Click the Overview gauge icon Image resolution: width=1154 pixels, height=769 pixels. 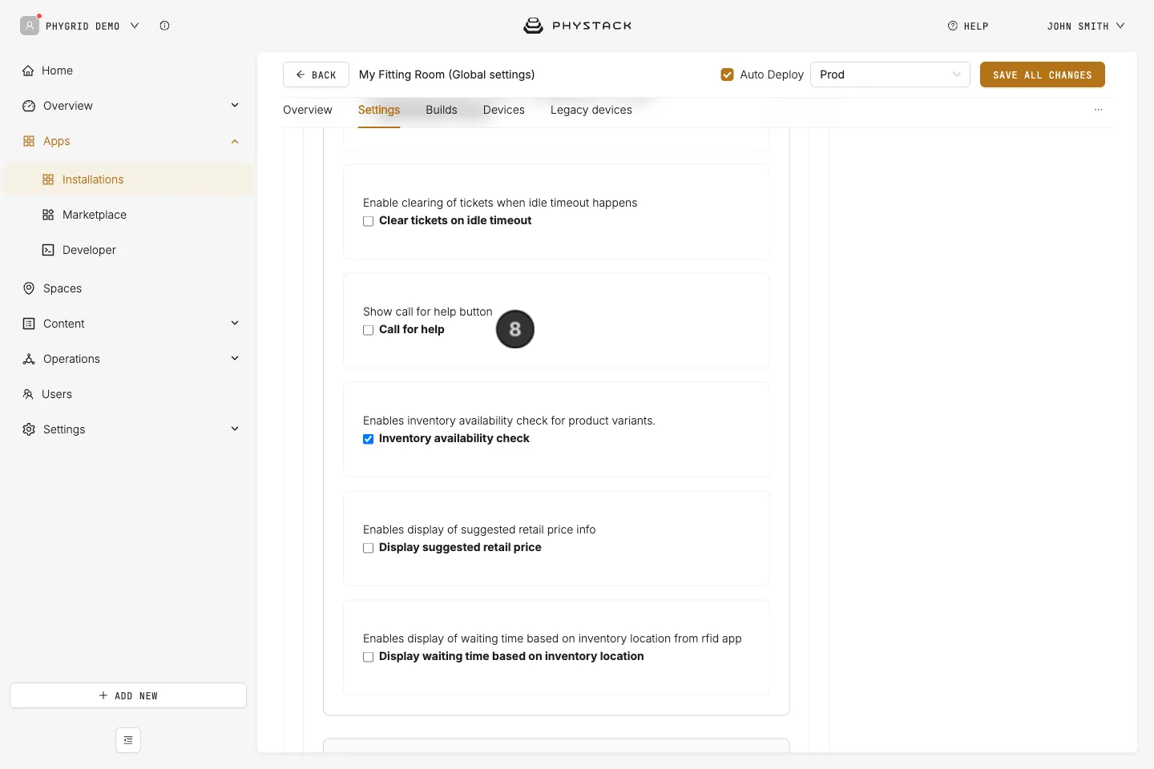click(x=29, y=106)
